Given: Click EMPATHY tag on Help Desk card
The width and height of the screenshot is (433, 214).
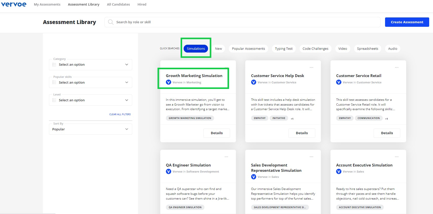Looking at the screenshot, I should point(260,118).
